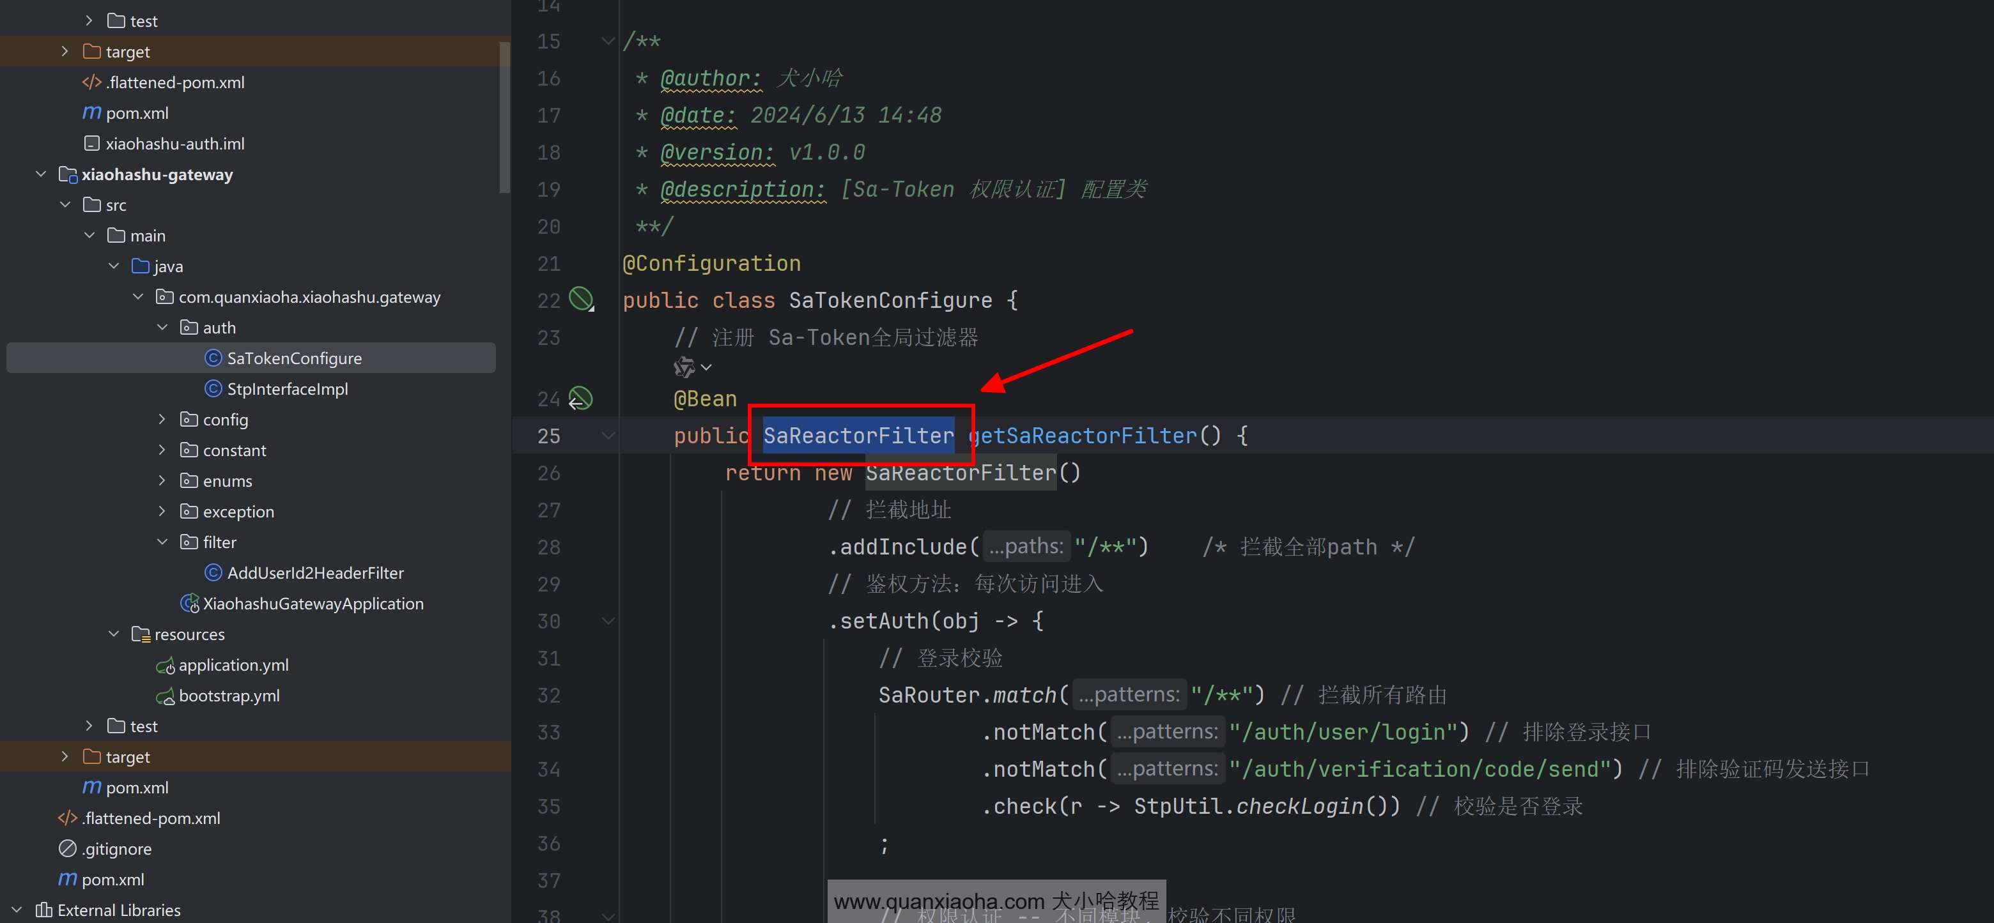Viewport: 1994px width, 923px height.
Task: Click the bean navigation gutter icon on line 24
Action: tap(580, 399)
